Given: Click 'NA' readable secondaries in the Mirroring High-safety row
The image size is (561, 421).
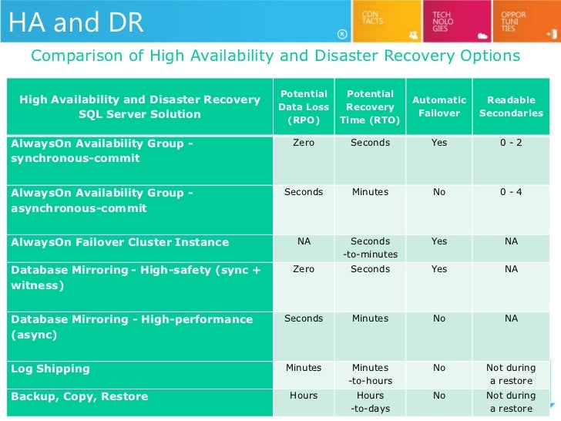Looking at the screenshot, I should (511, 269).
